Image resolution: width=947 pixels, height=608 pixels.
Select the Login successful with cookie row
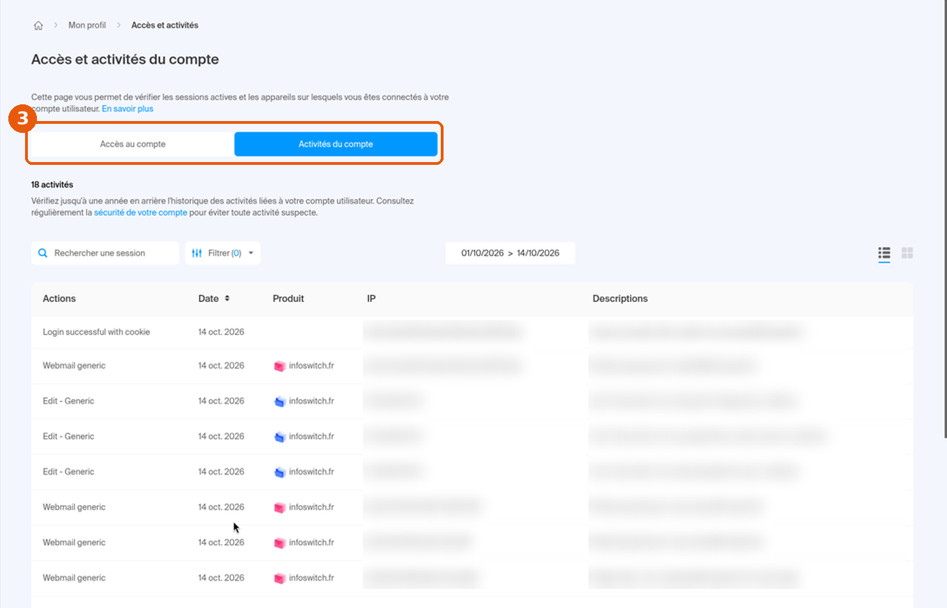(x=472, y=332)
